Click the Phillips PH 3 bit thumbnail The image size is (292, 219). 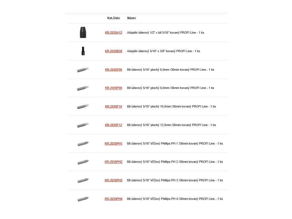pyautogui.click(x=83, y=180)
